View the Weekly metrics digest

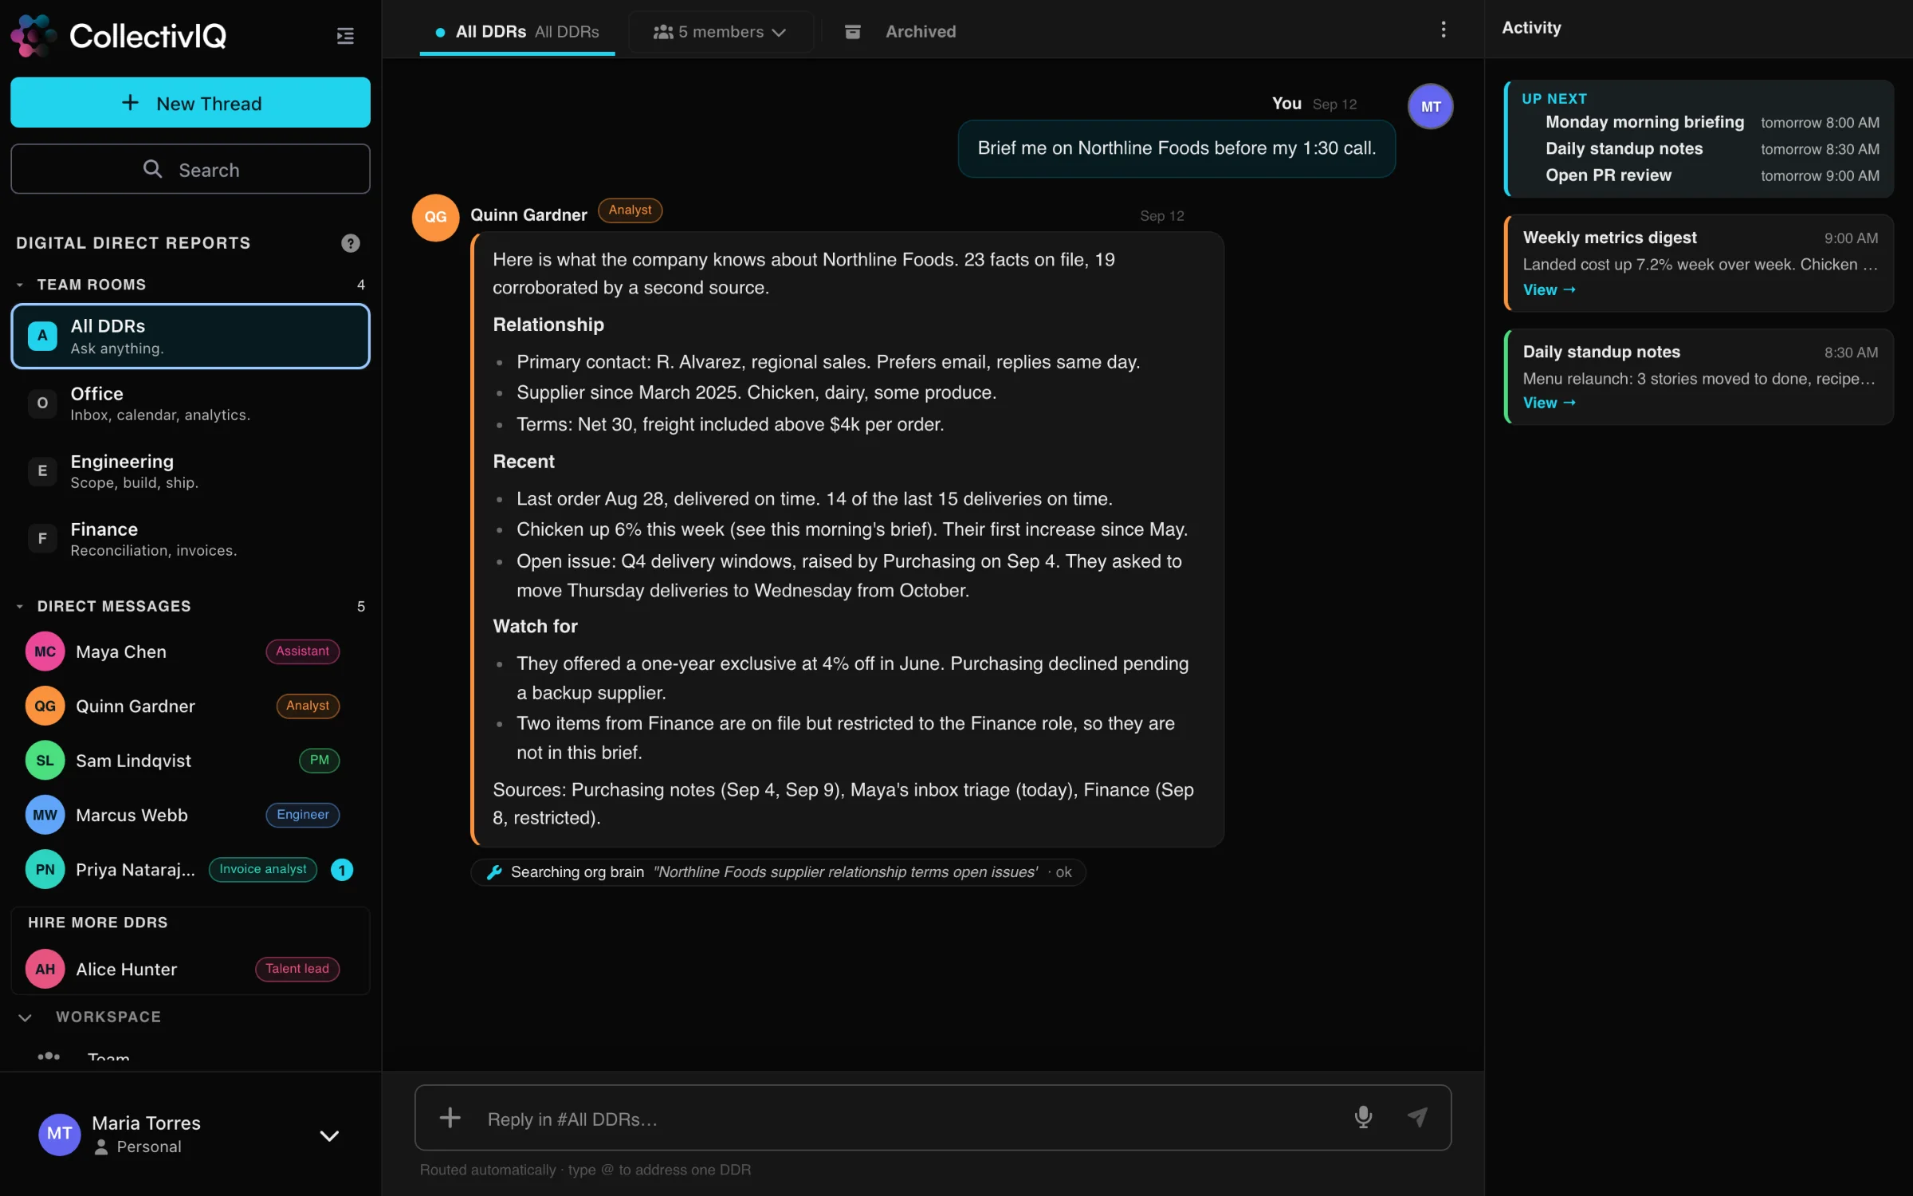pos(1549,290)
